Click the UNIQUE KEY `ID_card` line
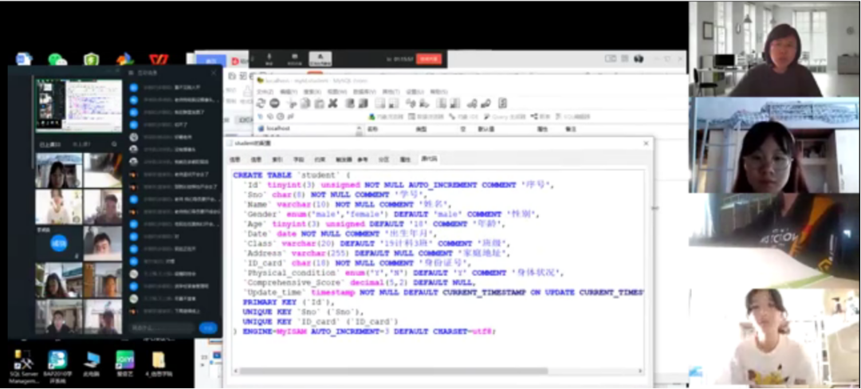Screen dimensions: 861x389 (x=320, y=321)
